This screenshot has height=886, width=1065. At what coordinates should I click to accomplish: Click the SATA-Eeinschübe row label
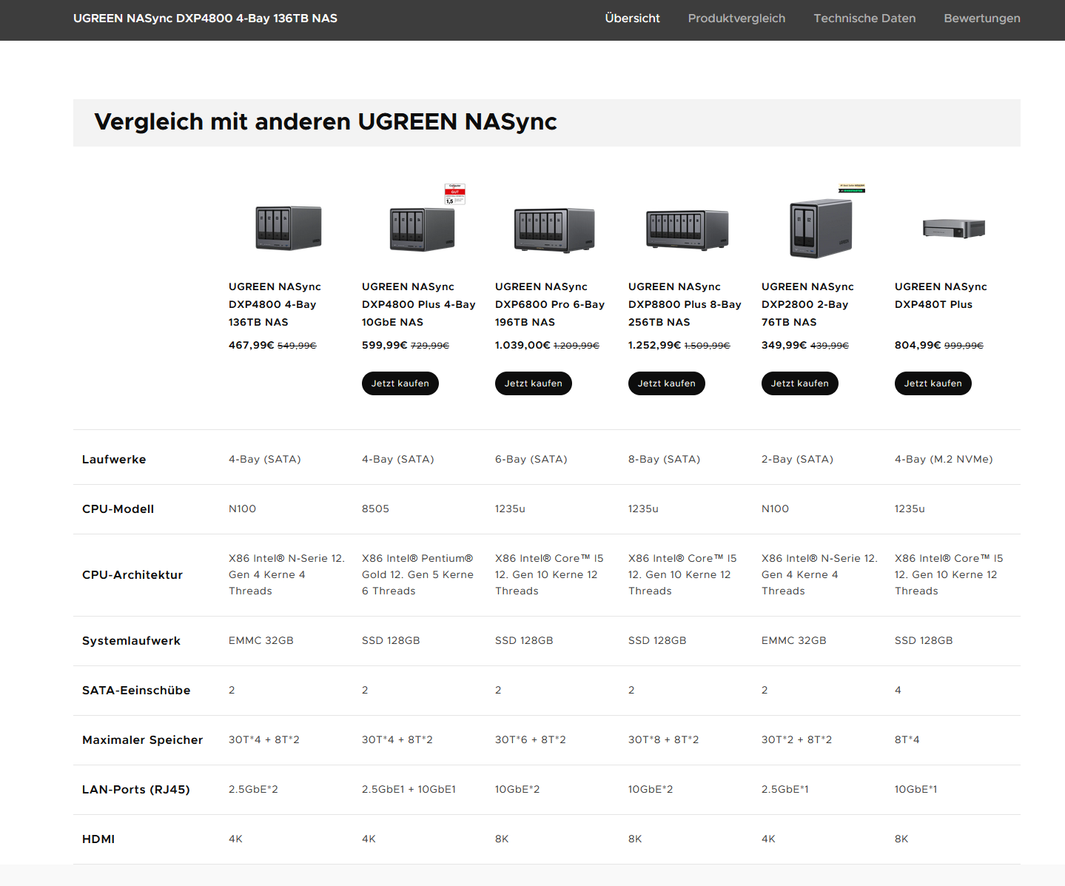pyautogui.click(x=136, y=691)
